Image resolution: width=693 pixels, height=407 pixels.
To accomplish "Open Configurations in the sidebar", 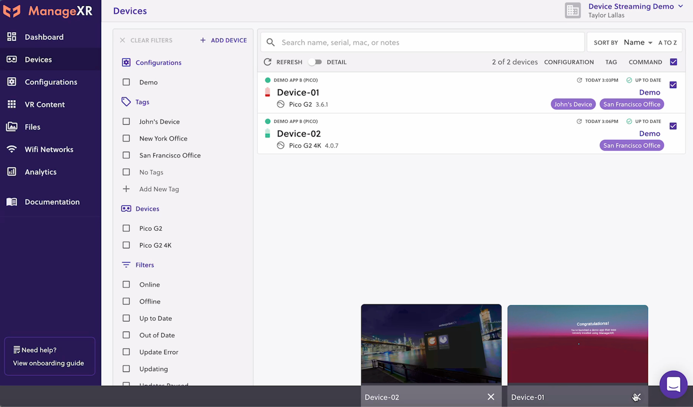I will [x=51, y=82].
